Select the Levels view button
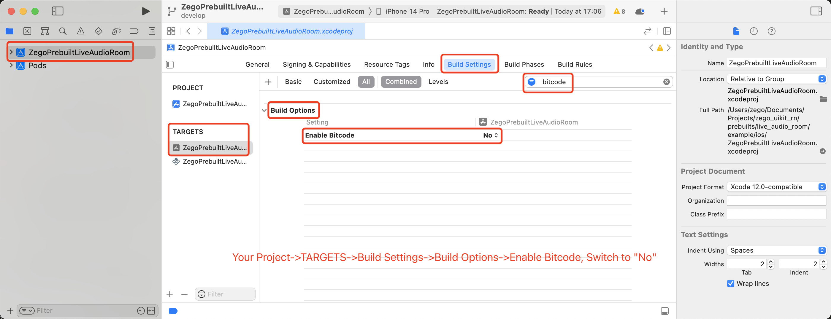 438,82
